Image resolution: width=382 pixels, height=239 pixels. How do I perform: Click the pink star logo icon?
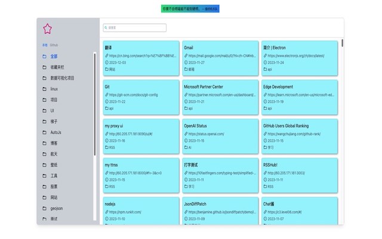[48, 27]
